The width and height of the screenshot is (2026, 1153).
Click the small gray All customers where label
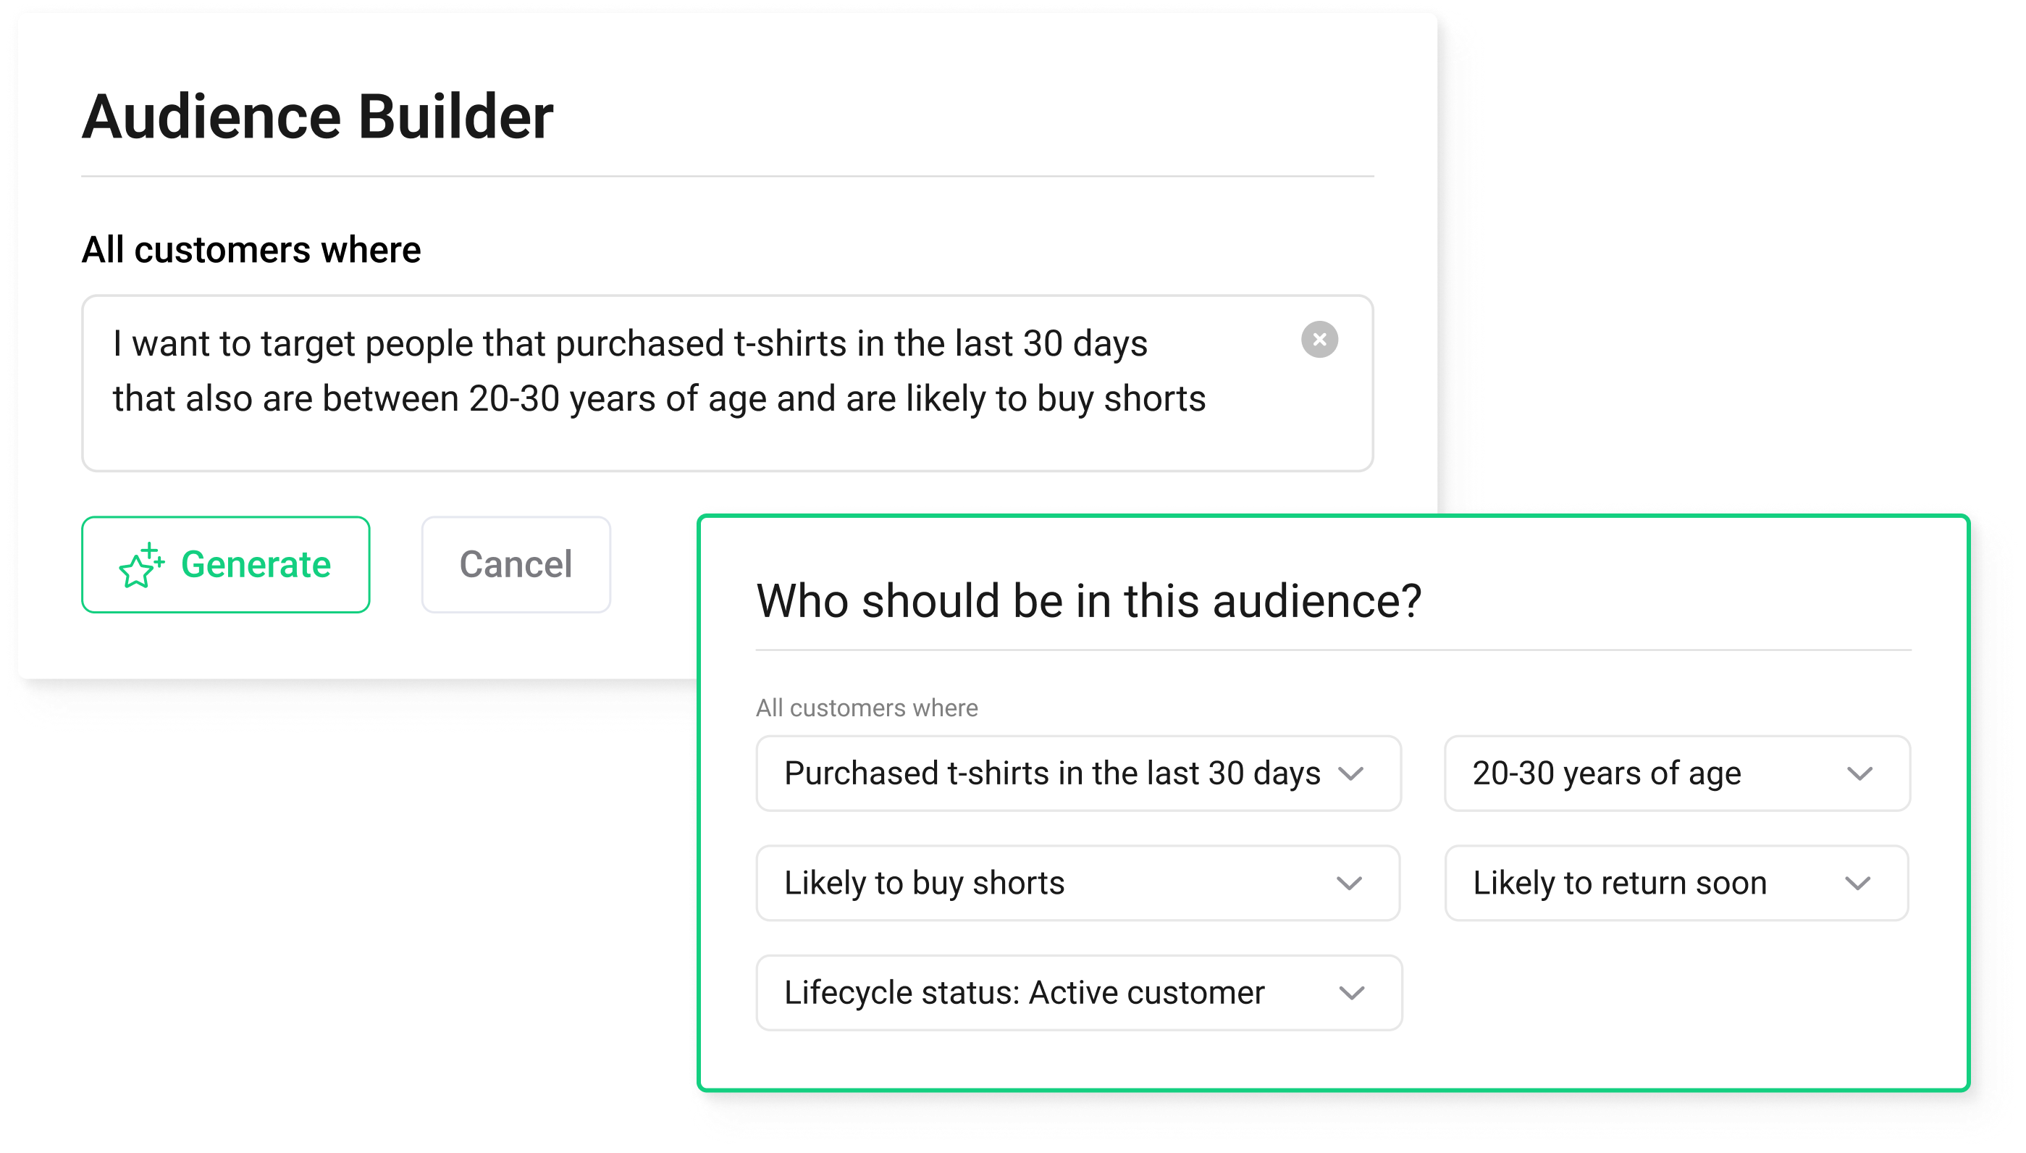click(866, 708)
